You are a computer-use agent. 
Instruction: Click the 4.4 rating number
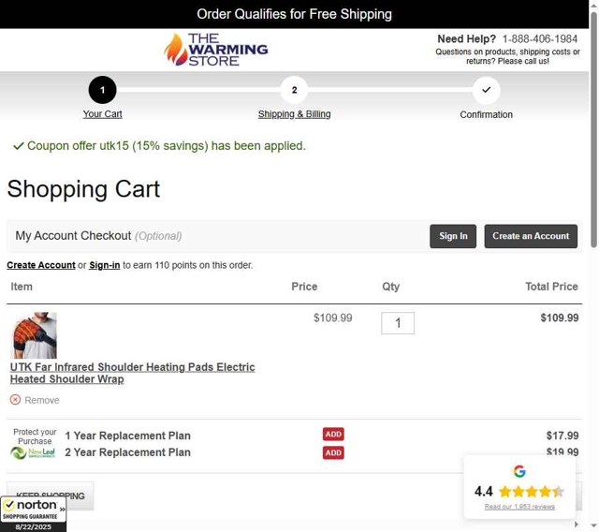click(484, 491)
